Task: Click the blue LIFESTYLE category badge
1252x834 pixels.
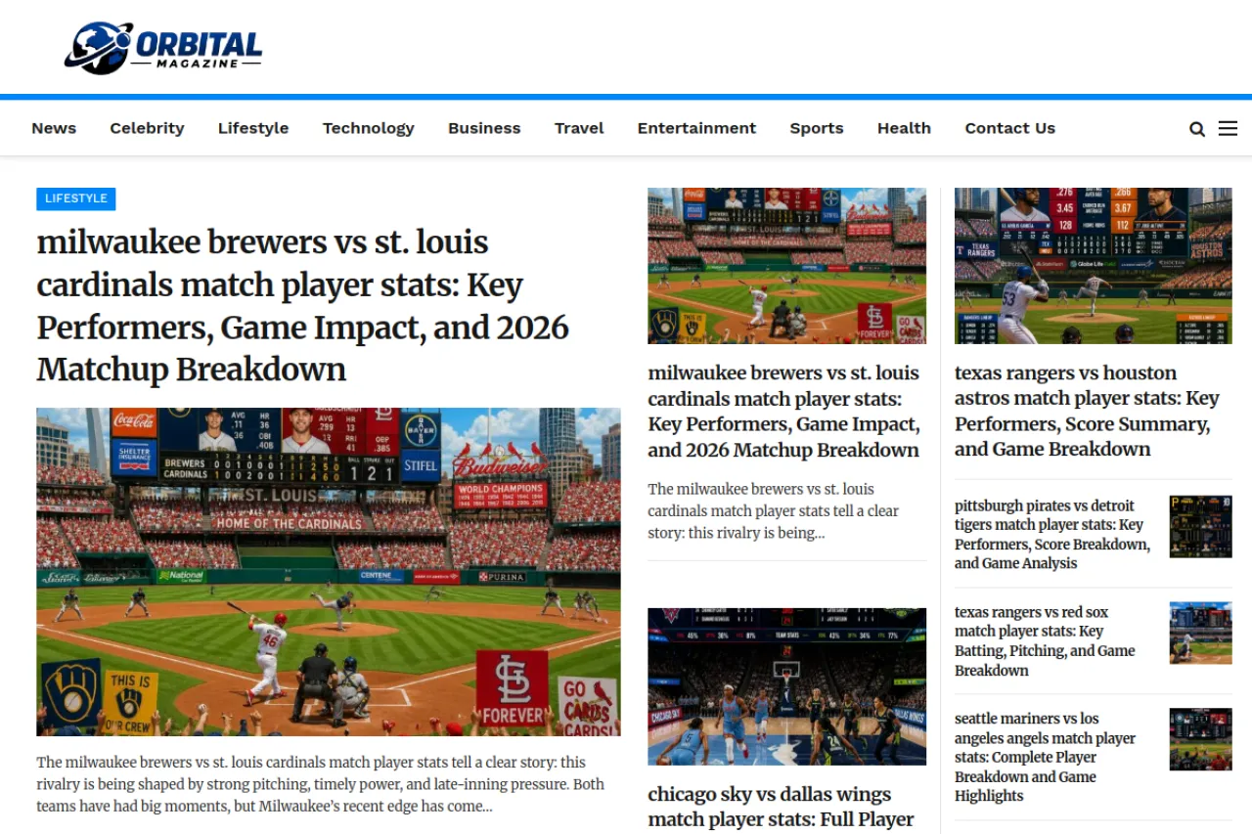Action: (x=76, y=198)
